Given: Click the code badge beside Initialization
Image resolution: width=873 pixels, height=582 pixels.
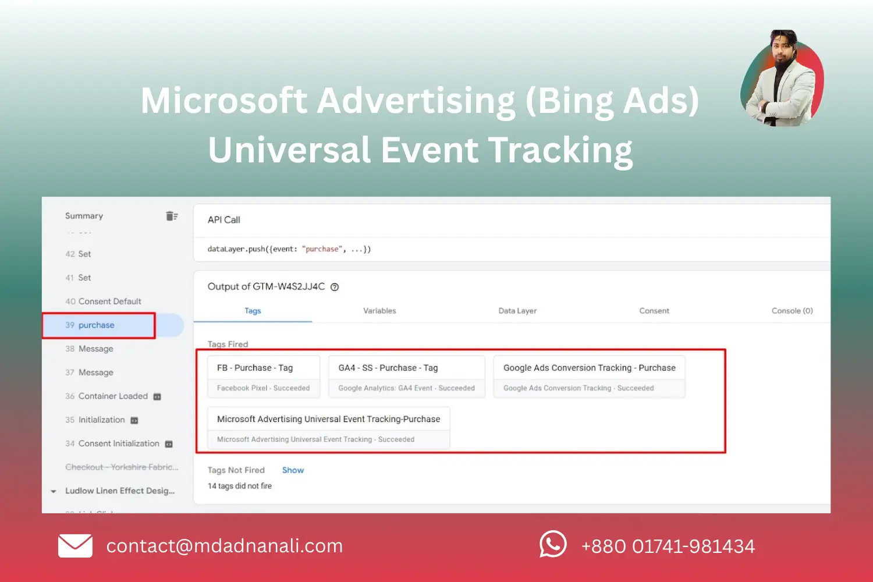Looking at the screenshot, I should pyautogui.click(x=134, y=420).
